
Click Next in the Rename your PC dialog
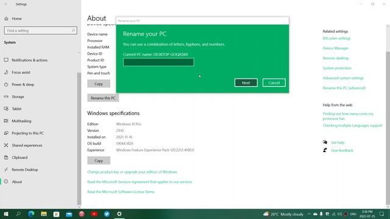click(246, 83)
